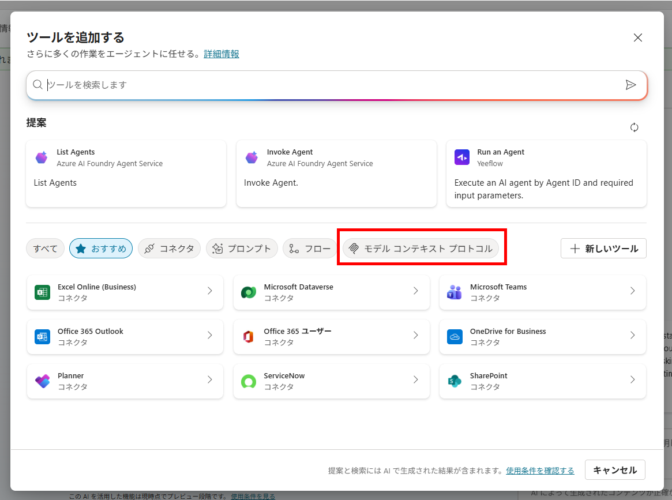
Task: Click the Office 365 ユーザー icon
Action: tap(248, 337)
